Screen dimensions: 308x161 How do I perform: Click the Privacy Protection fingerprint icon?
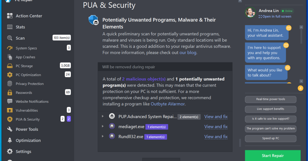[10, 84]
